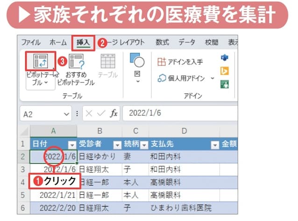Select column B header
This screenshot has height=221, width=298.
point(99,131)
